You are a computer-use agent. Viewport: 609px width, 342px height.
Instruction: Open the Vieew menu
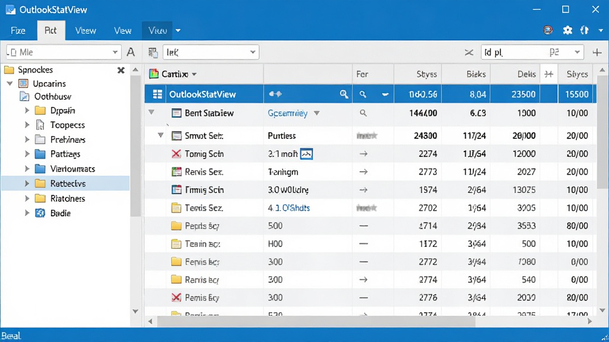click(x=86, y=31)
